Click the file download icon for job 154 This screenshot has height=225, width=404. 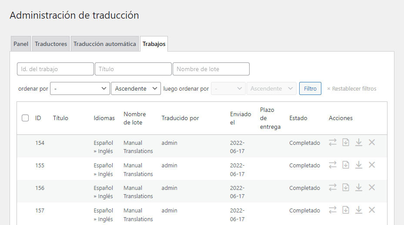tap(346, 142)
